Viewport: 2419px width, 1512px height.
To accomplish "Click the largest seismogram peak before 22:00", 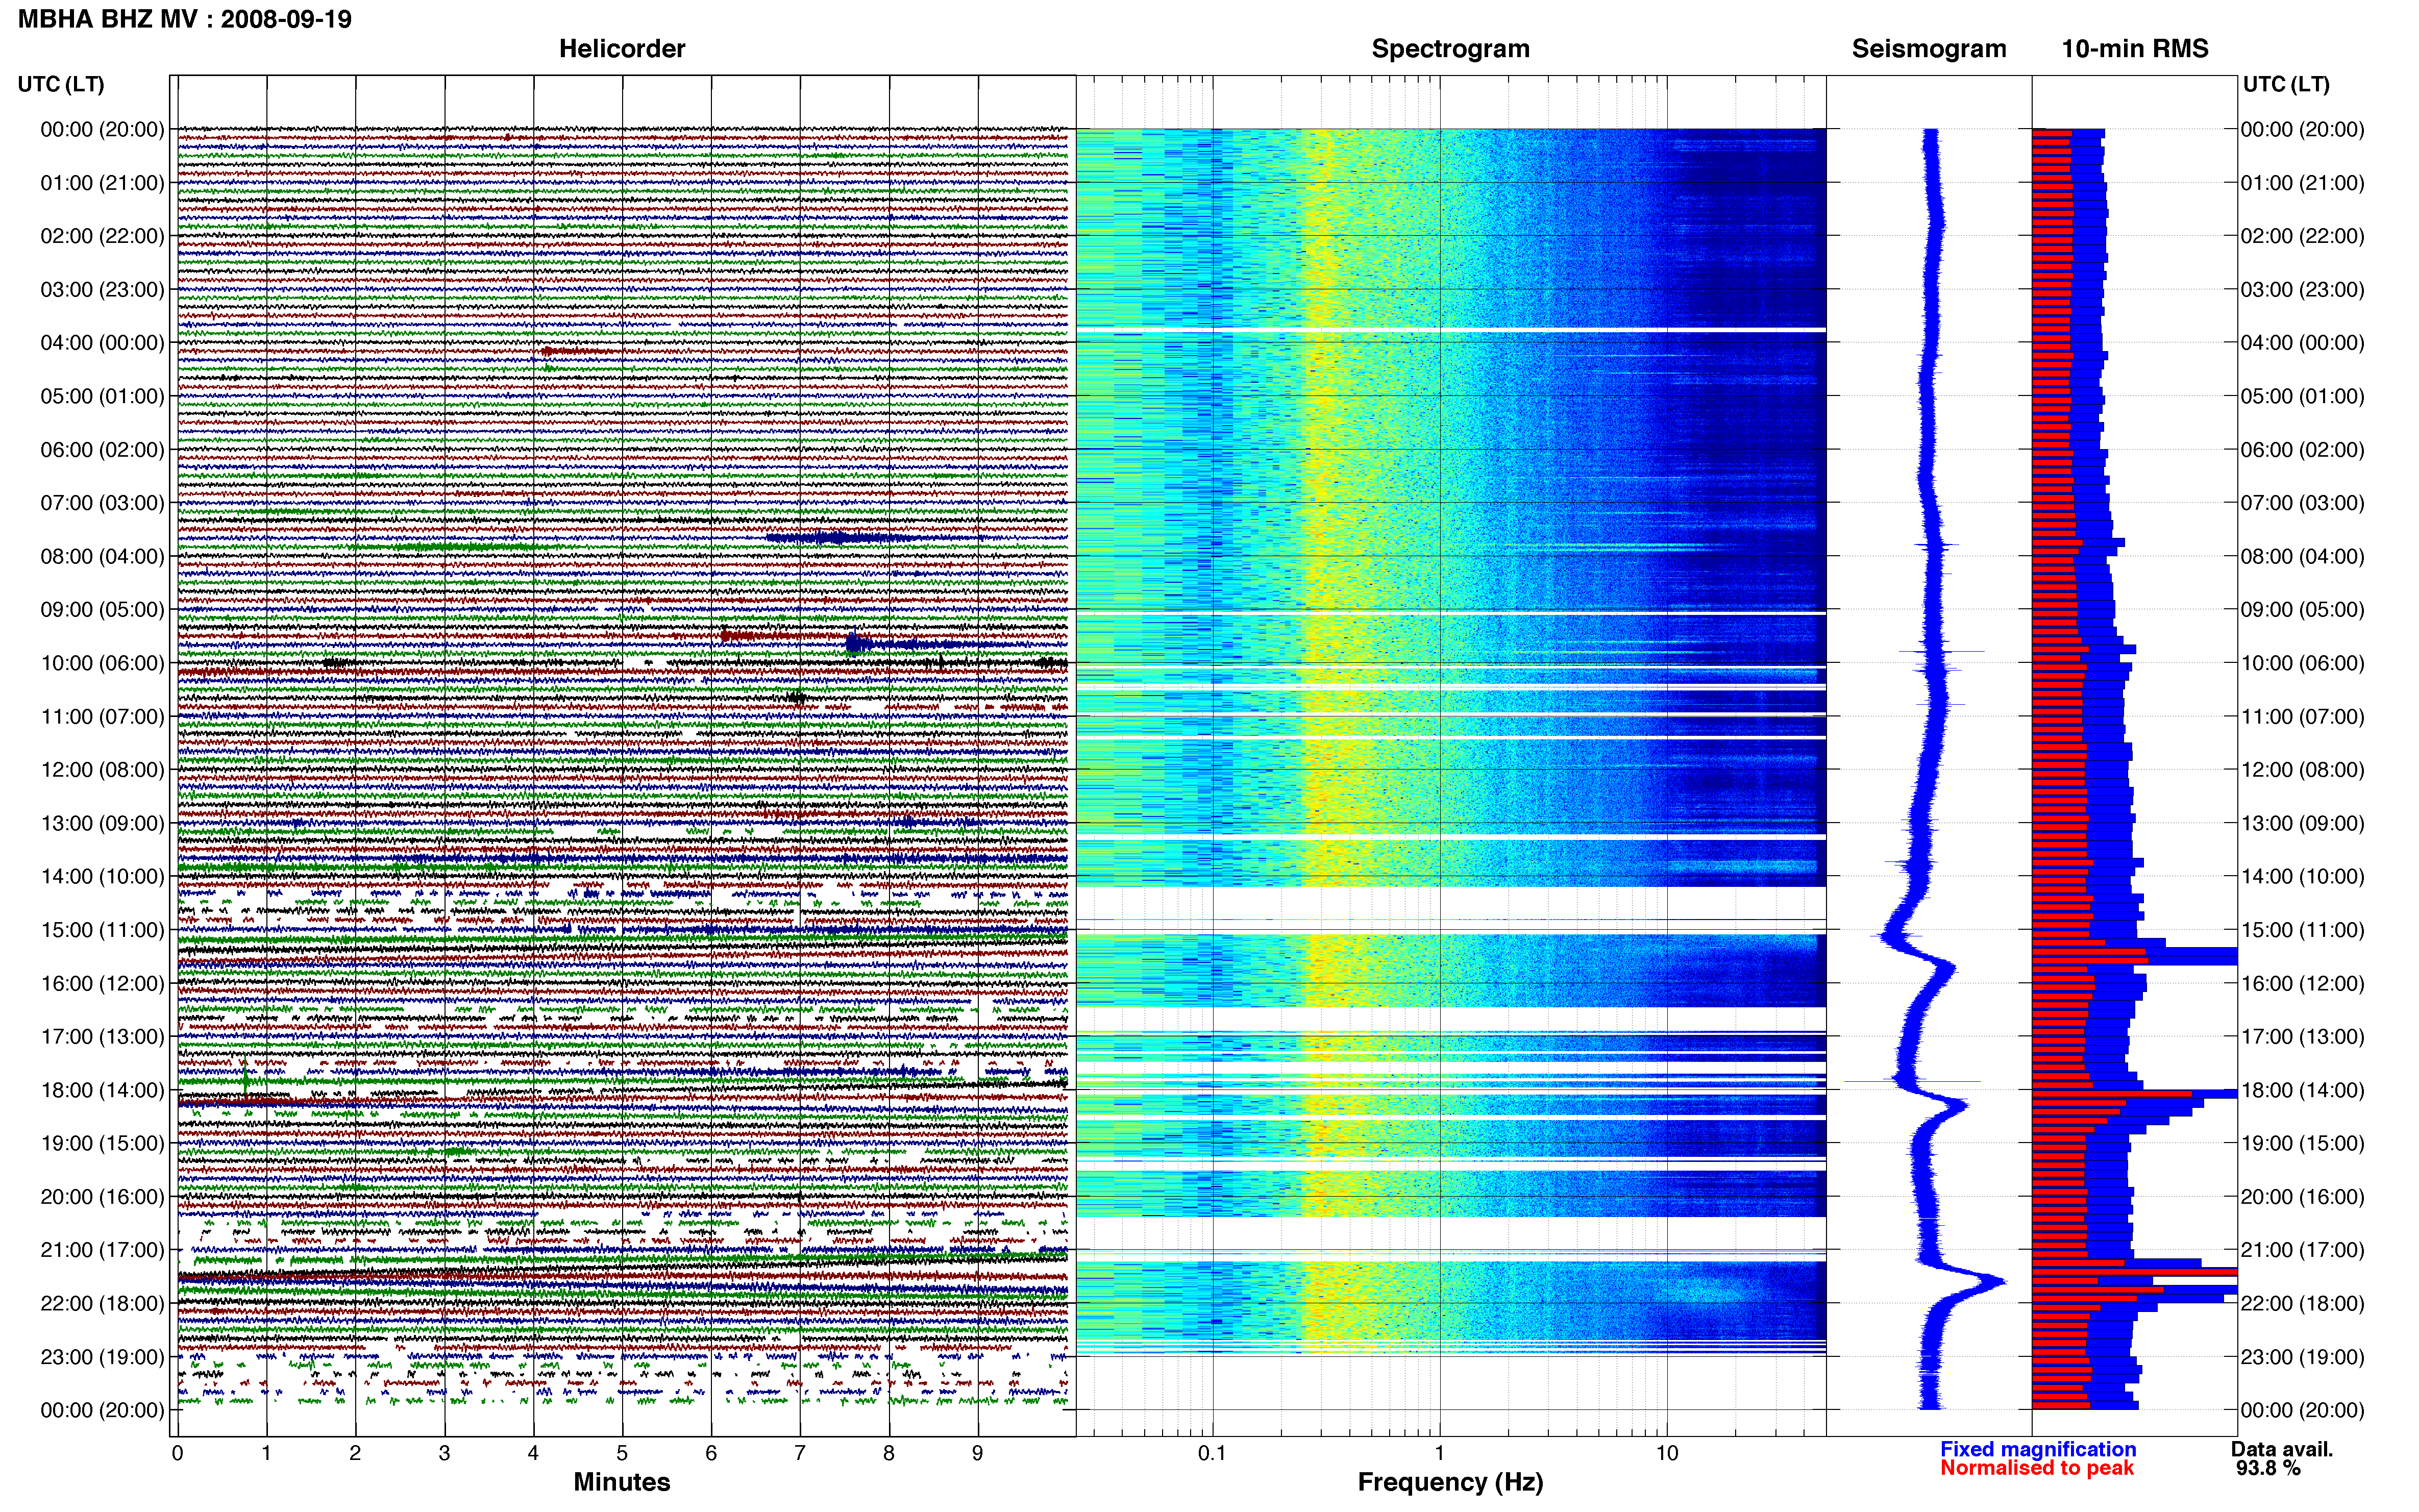I will point(1985,1281).
